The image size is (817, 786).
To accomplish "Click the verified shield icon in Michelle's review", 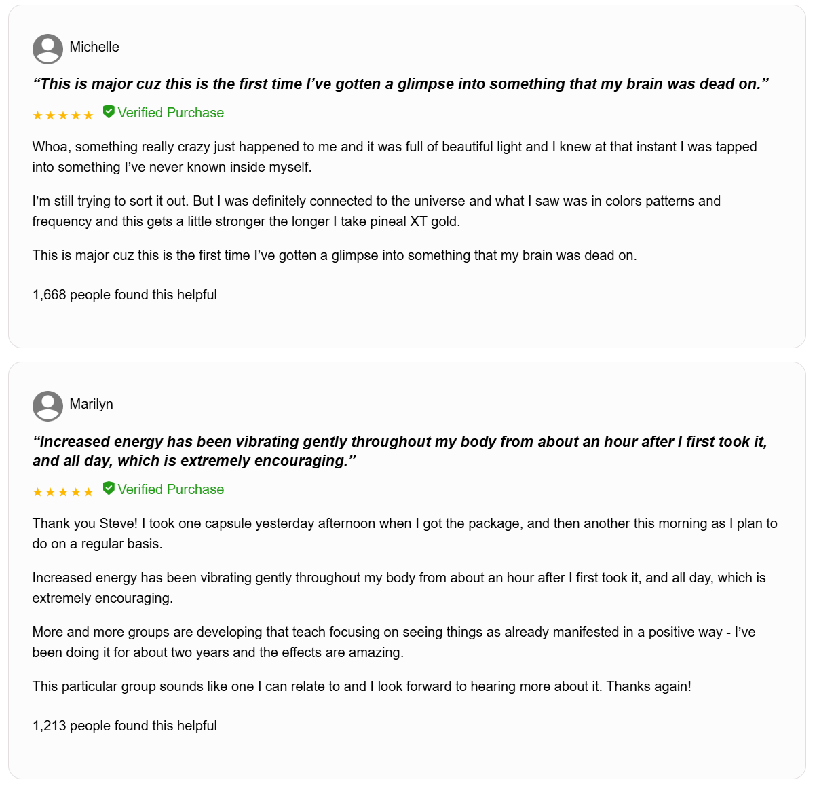I will click(109, 112).
